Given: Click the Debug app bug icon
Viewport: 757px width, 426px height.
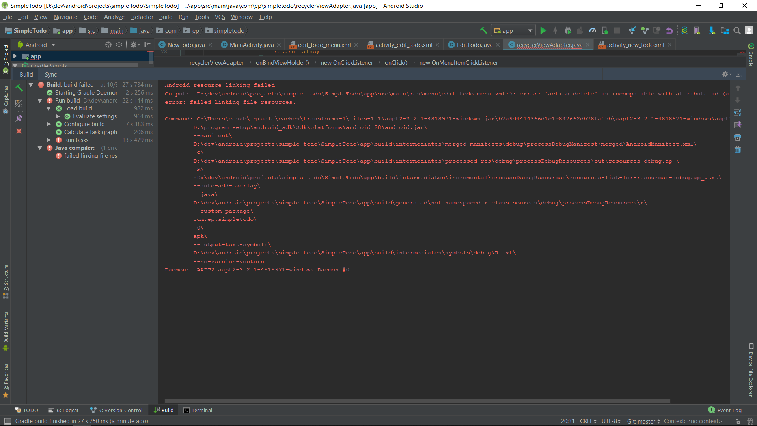Looking at the screenshot, I should (568, 31).
